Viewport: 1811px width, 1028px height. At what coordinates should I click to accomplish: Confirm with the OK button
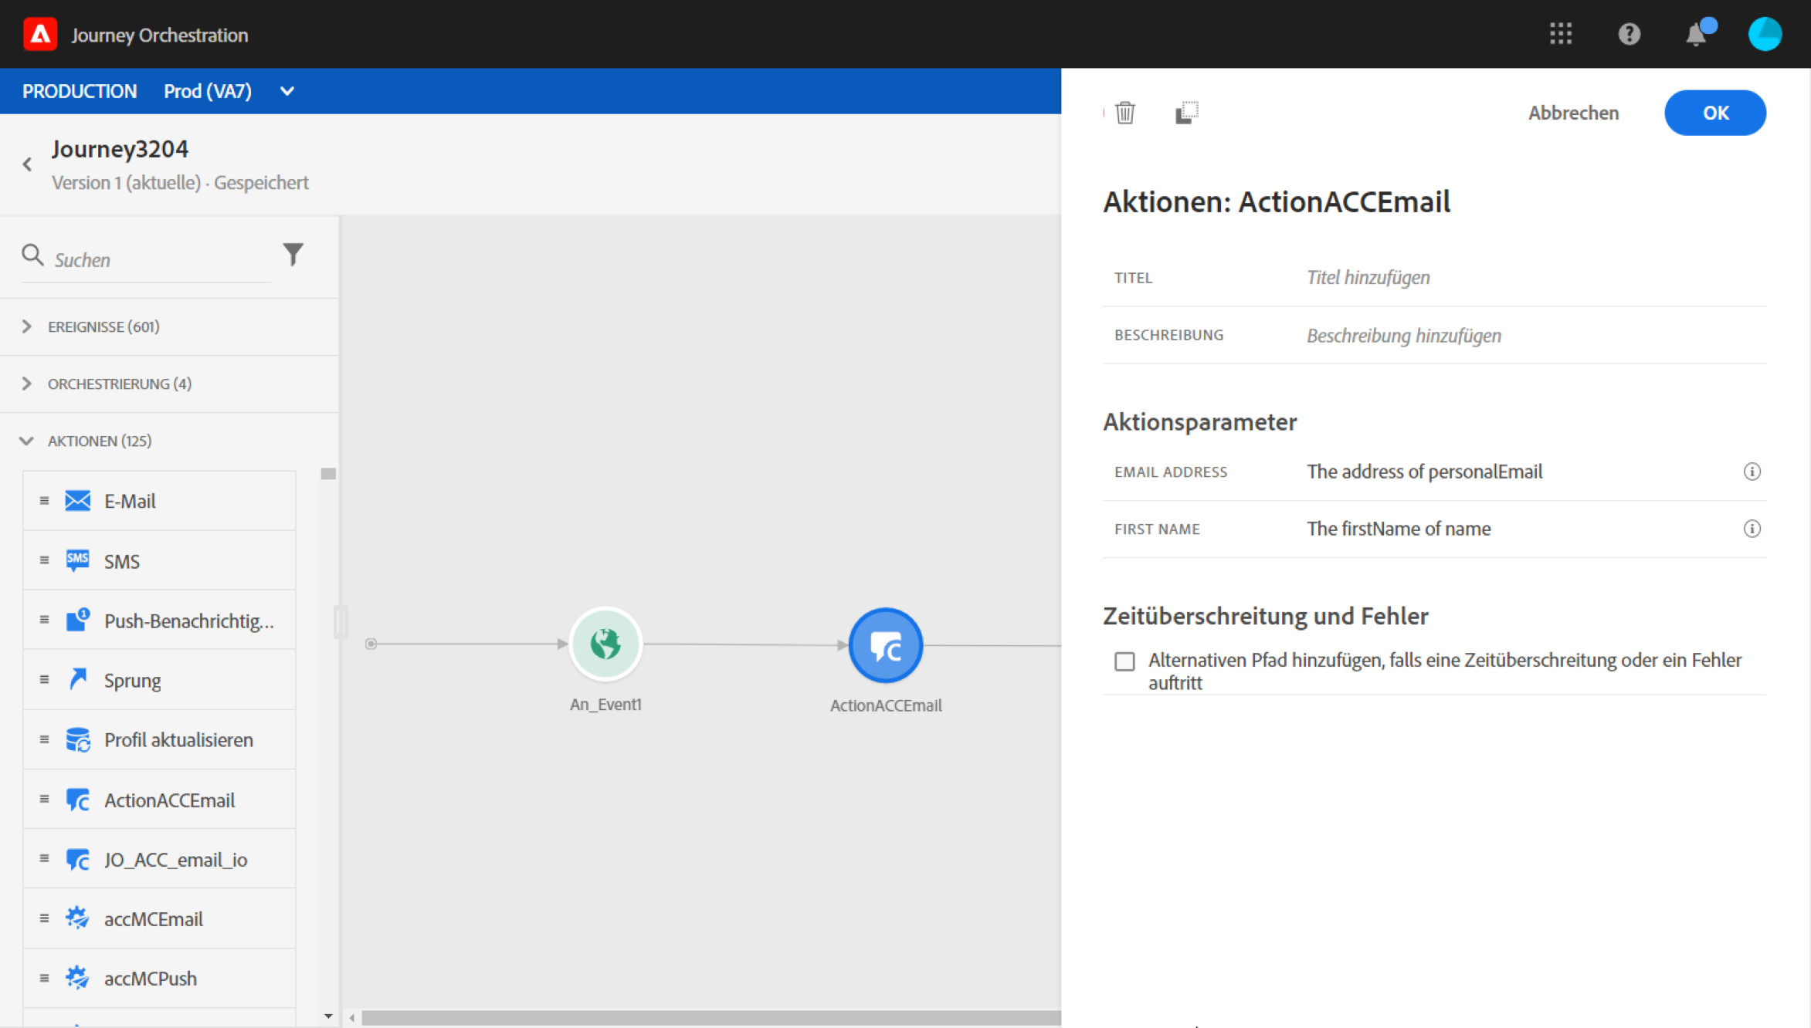pyautogui.click(x=1714, y=113)
